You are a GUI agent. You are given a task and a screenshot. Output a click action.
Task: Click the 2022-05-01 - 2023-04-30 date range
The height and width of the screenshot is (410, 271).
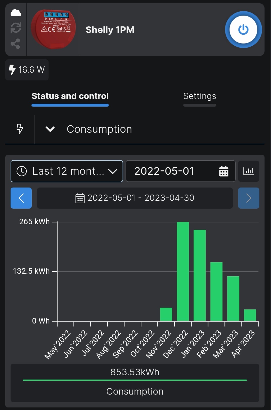pos(135,198)
